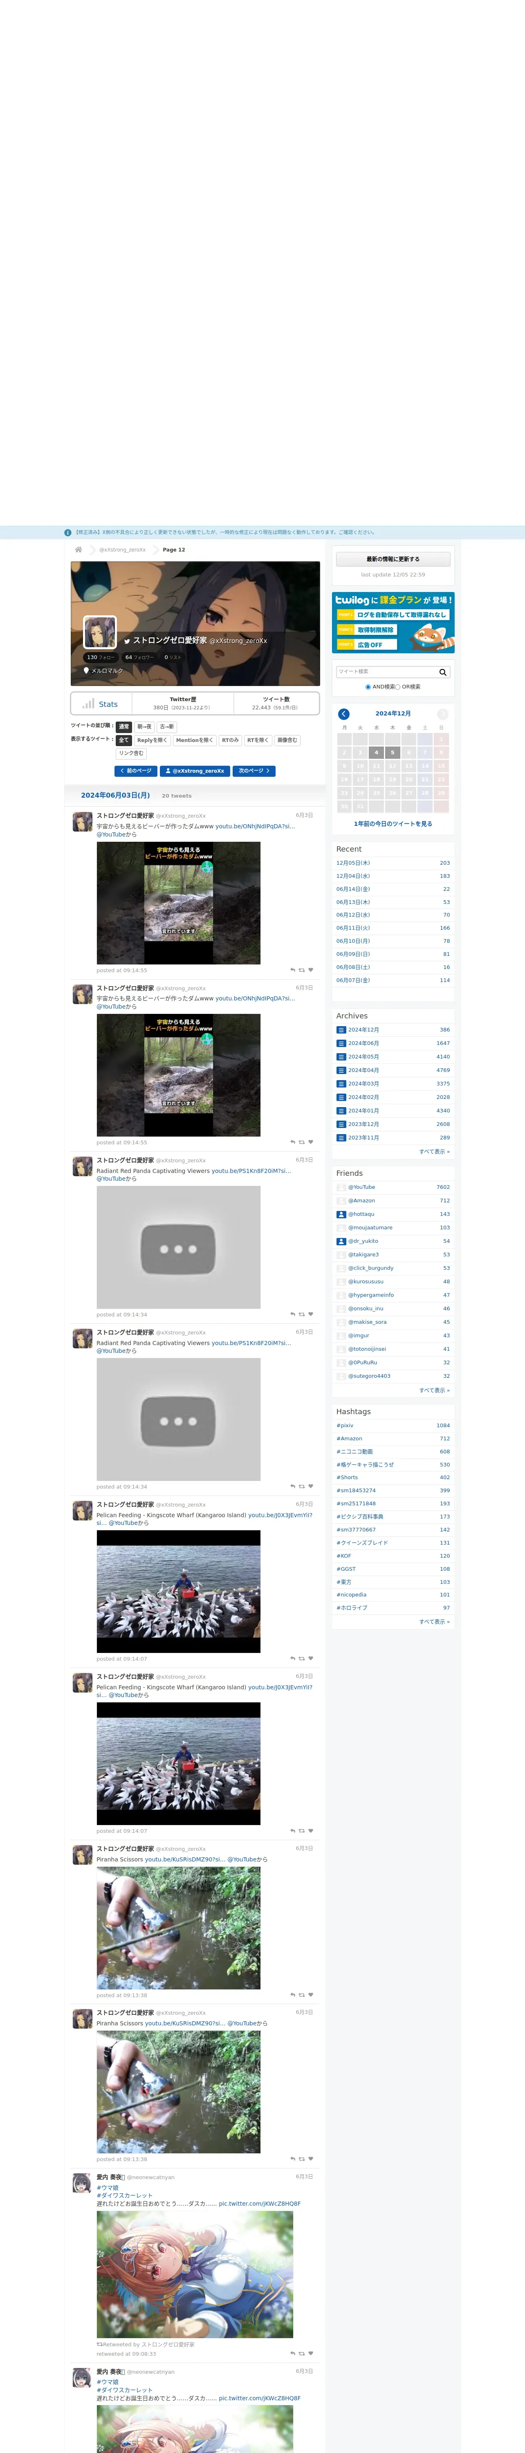
Task: Open the #ダイワスカーレット hashtag in retweet
Action: click(x=124, y=2196)
